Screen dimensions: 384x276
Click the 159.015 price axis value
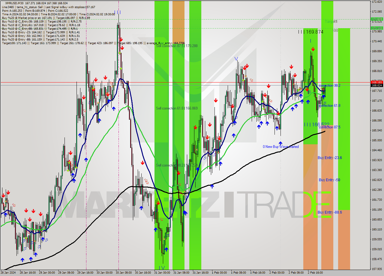point(377,249)
